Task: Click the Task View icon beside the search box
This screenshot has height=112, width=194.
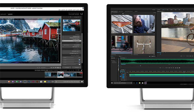Action: pos(134,83)
